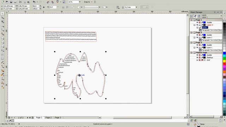Select the Ellipse tool in the toolbox

(2, 42)
